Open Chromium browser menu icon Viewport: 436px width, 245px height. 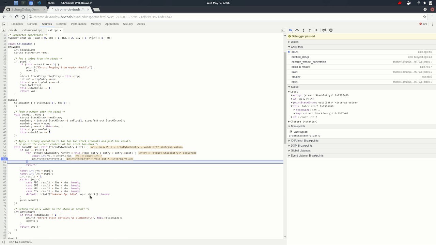[x=432, y=17]
